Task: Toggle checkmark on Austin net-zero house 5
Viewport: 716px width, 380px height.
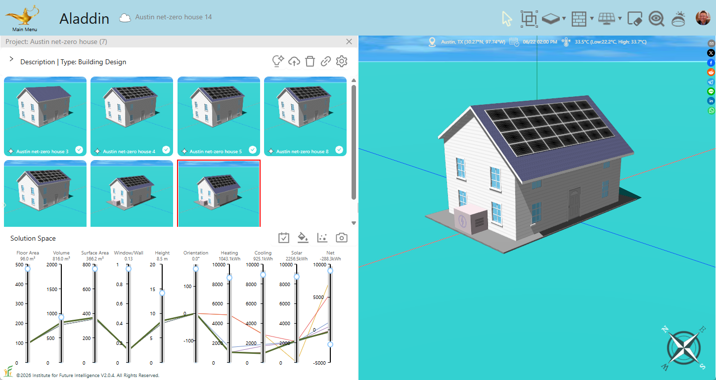Action: (x=253, y=150)
